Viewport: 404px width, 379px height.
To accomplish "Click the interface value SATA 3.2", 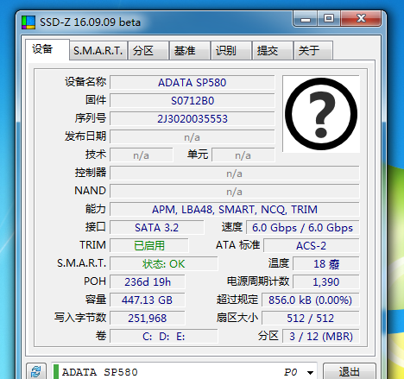I will click(x=157, y=228).
